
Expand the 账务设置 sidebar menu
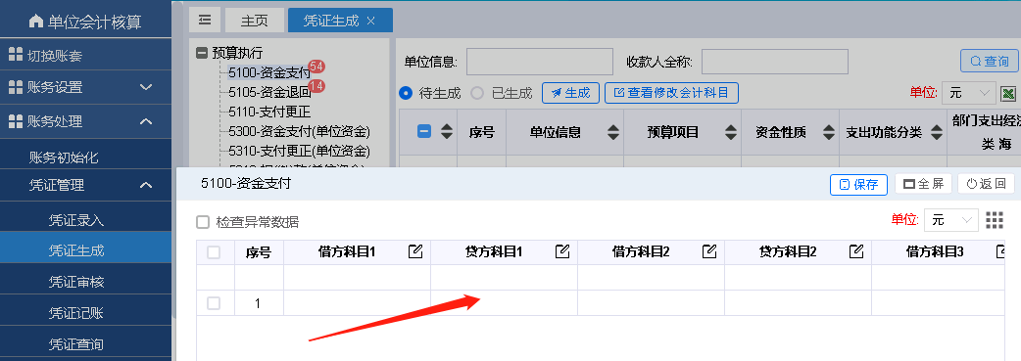(x=146, y=86)
